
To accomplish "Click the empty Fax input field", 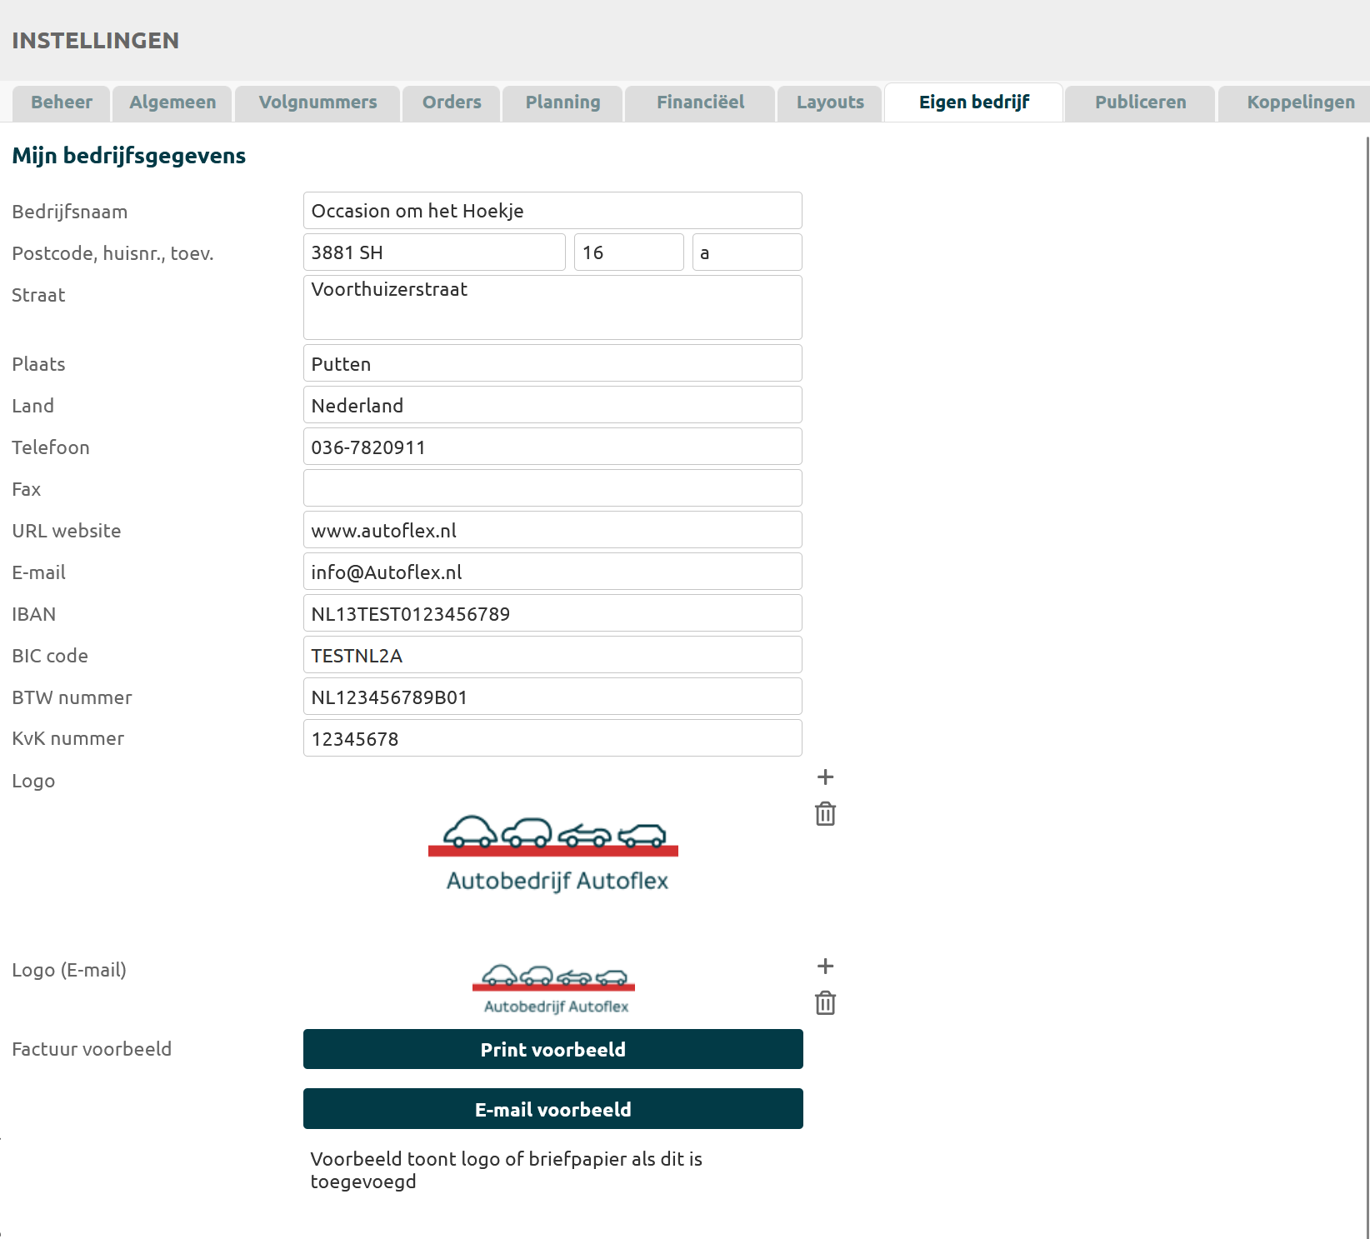I will (552, 488).
